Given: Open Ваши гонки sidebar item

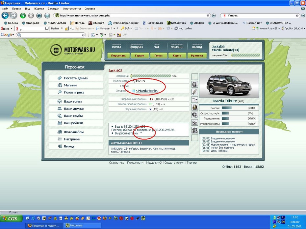Looking at the screenshot, I should coord(76,101).
